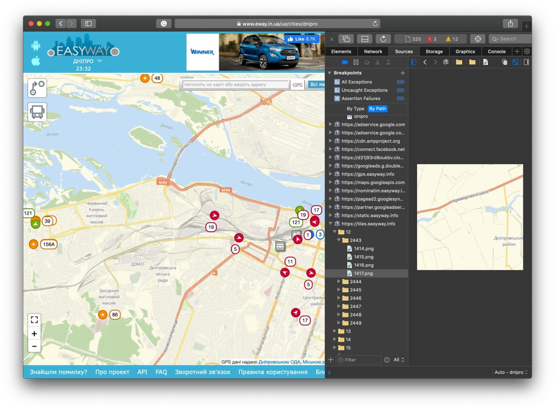The height and width of the screenshot is (409, 555).
Task: Open the Safari Share button
Action: coord(511,23)
